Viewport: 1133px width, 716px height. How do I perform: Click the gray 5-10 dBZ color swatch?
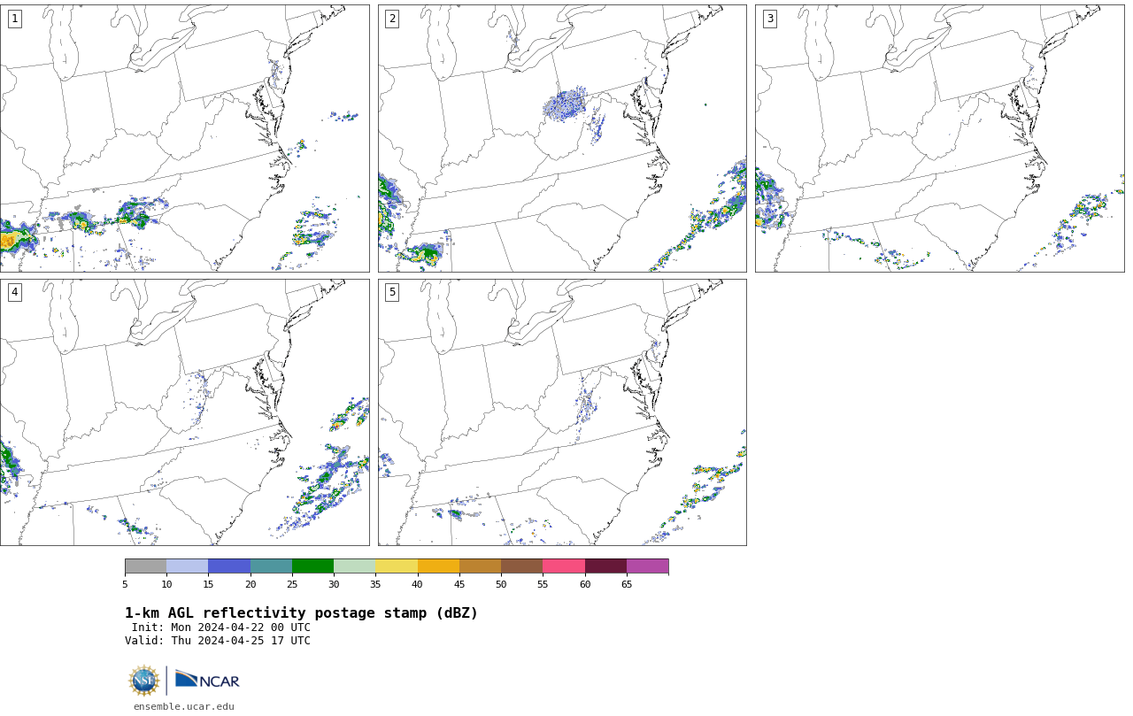tap(145, 566)
